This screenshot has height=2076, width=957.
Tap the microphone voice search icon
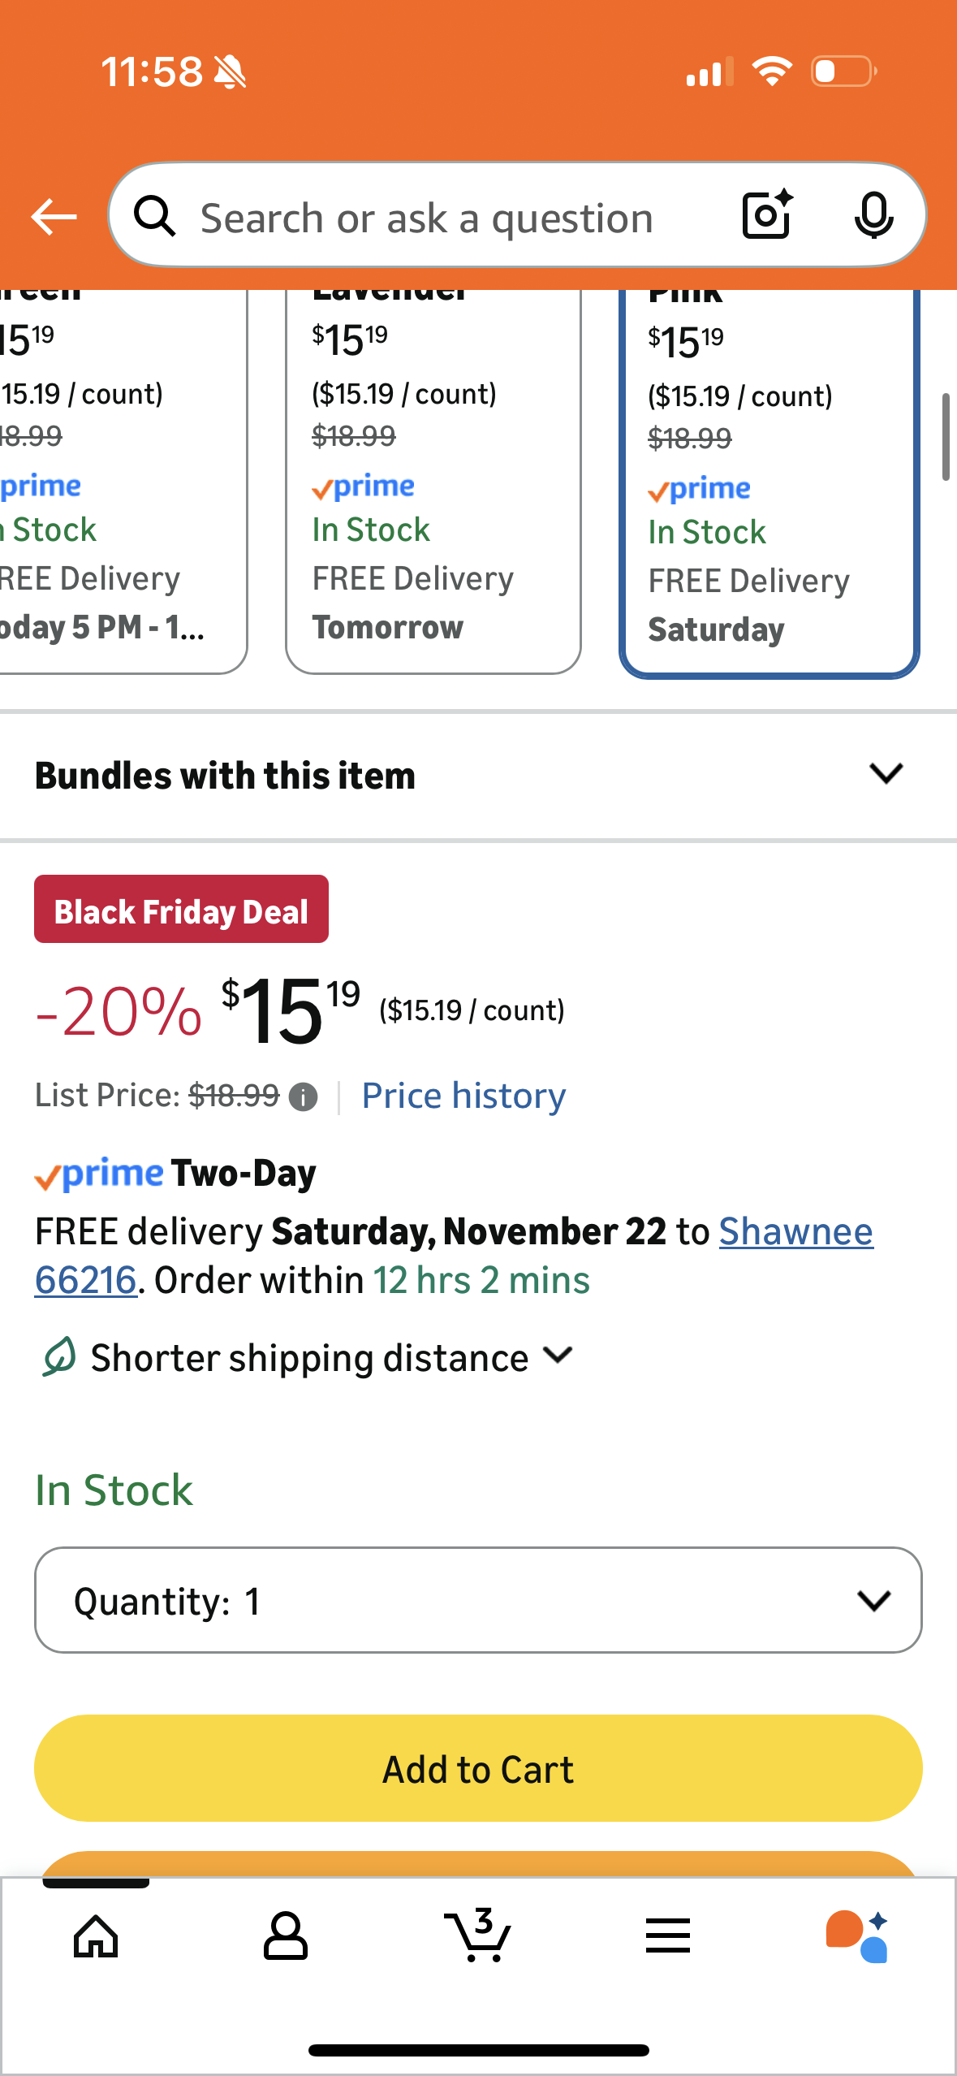click(873, 216)
